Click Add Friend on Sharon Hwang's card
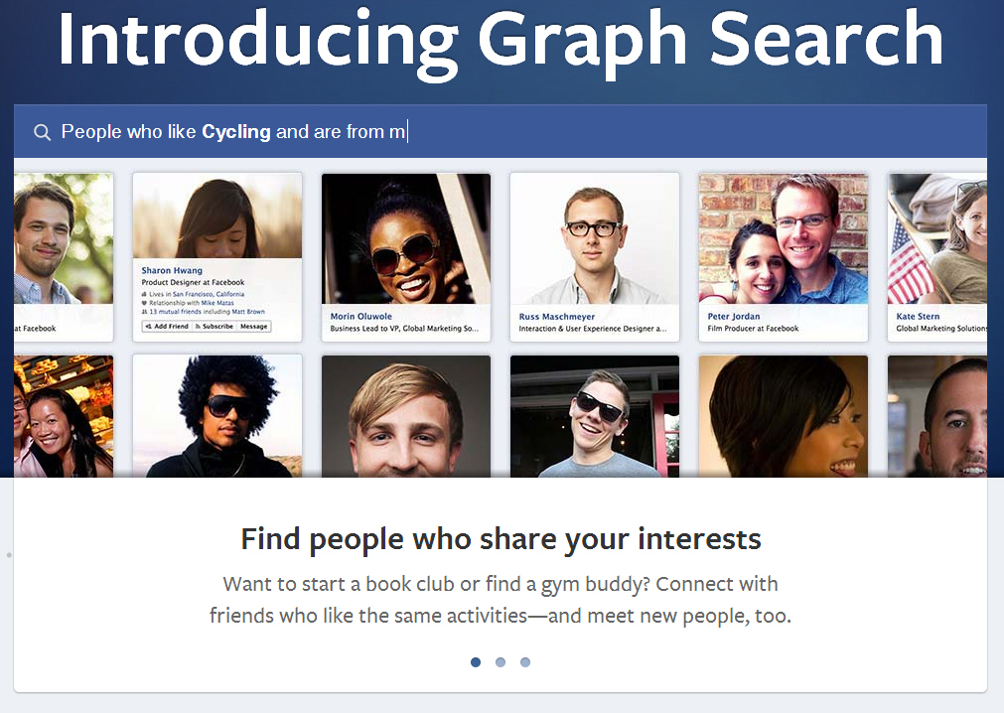The width and height of the screenshot is (1004, 713). (167, 327)
